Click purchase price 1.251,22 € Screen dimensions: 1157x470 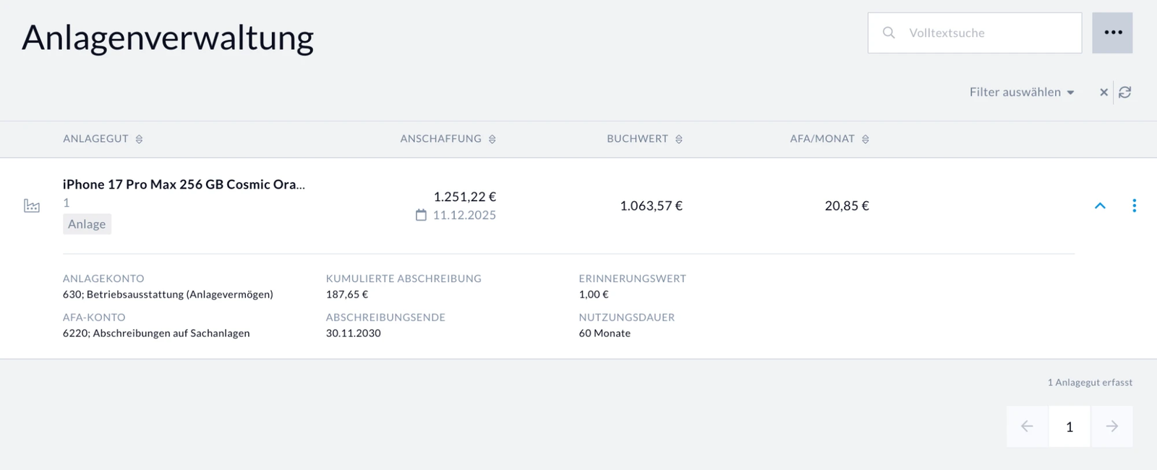(464, 197)
